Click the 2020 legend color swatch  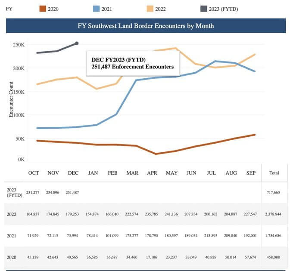pos(42,8)
